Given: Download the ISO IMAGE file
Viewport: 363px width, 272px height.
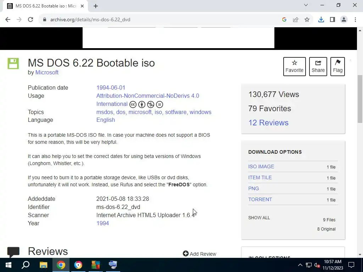Looking at the screenshot, I should (x=261, y=166).
